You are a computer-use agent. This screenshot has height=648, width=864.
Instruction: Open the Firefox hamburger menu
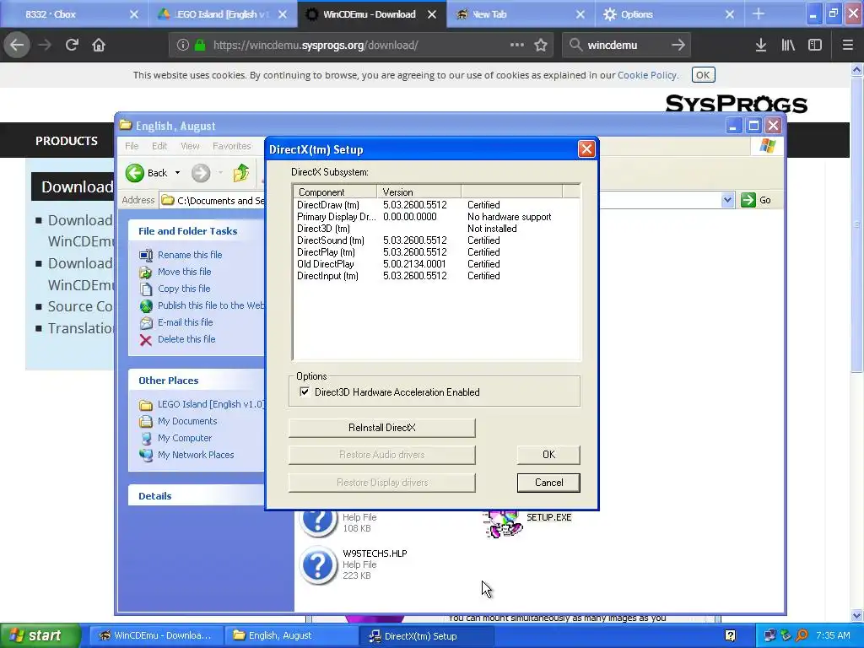tap(847, 46)
